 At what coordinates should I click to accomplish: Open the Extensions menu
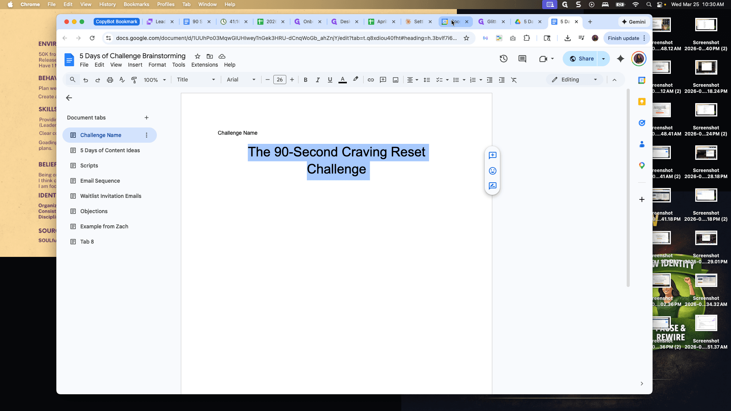204,65
